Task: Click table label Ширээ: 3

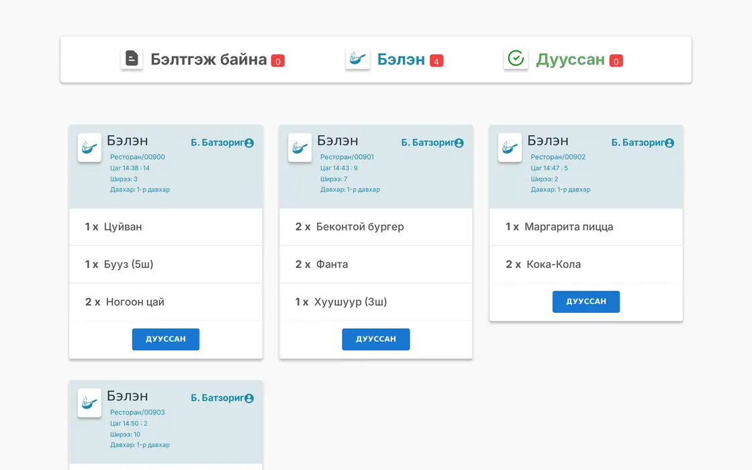Action: (124, 179)
